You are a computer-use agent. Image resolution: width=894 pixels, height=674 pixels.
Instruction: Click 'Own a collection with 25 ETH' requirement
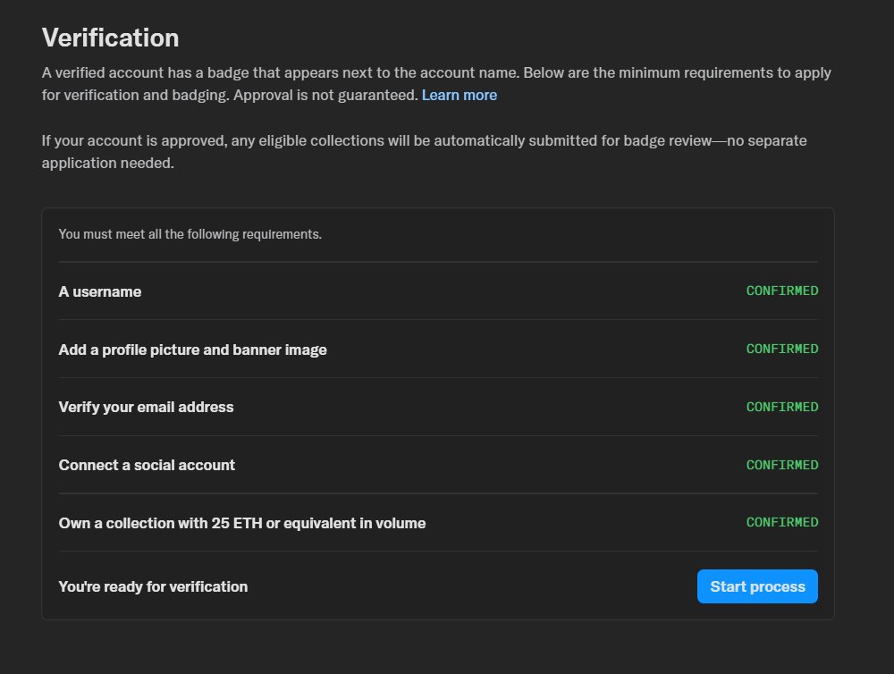click(x=242, y=523)
